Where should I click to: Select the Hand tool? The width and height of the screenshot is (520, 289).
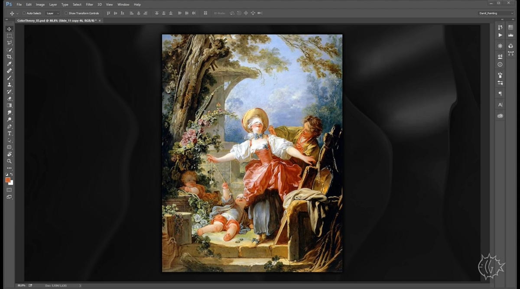(x=9, y=154)
